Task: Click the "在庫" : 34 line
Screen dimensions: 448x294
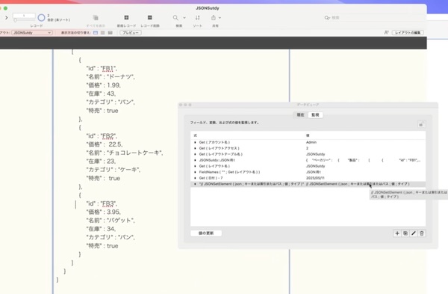Action: 101,229
